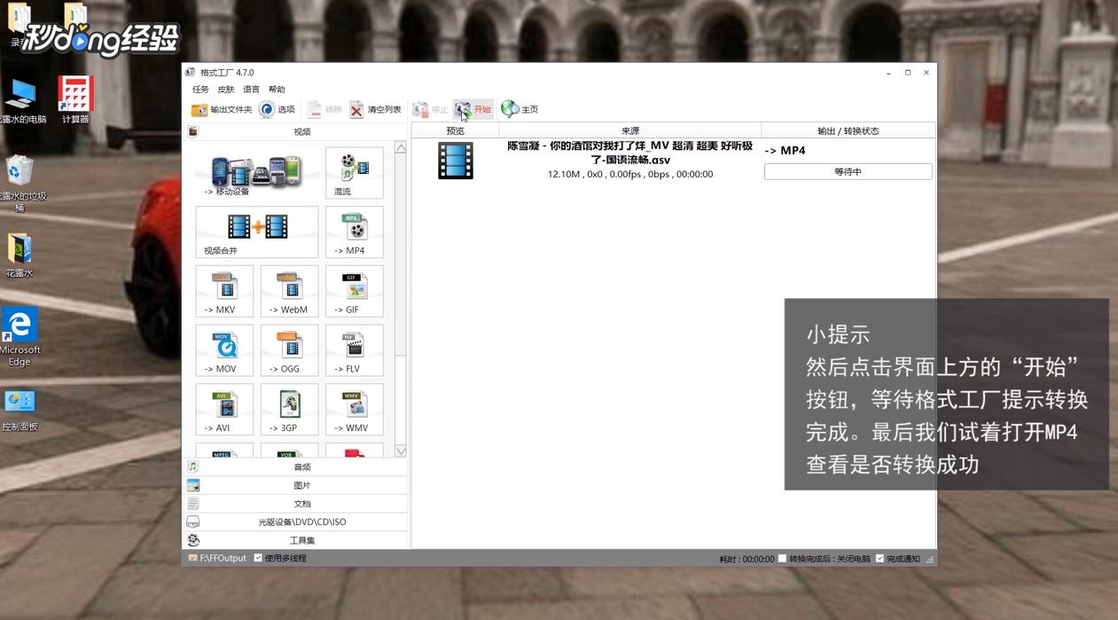The height and width of the screenshot is (620, 1118).
Task: Open the 帮助 help menu
Action: point(278,90)
